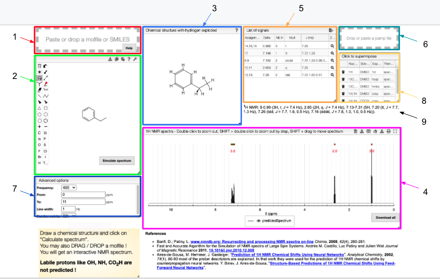Select the lasso selection tool

39,78
